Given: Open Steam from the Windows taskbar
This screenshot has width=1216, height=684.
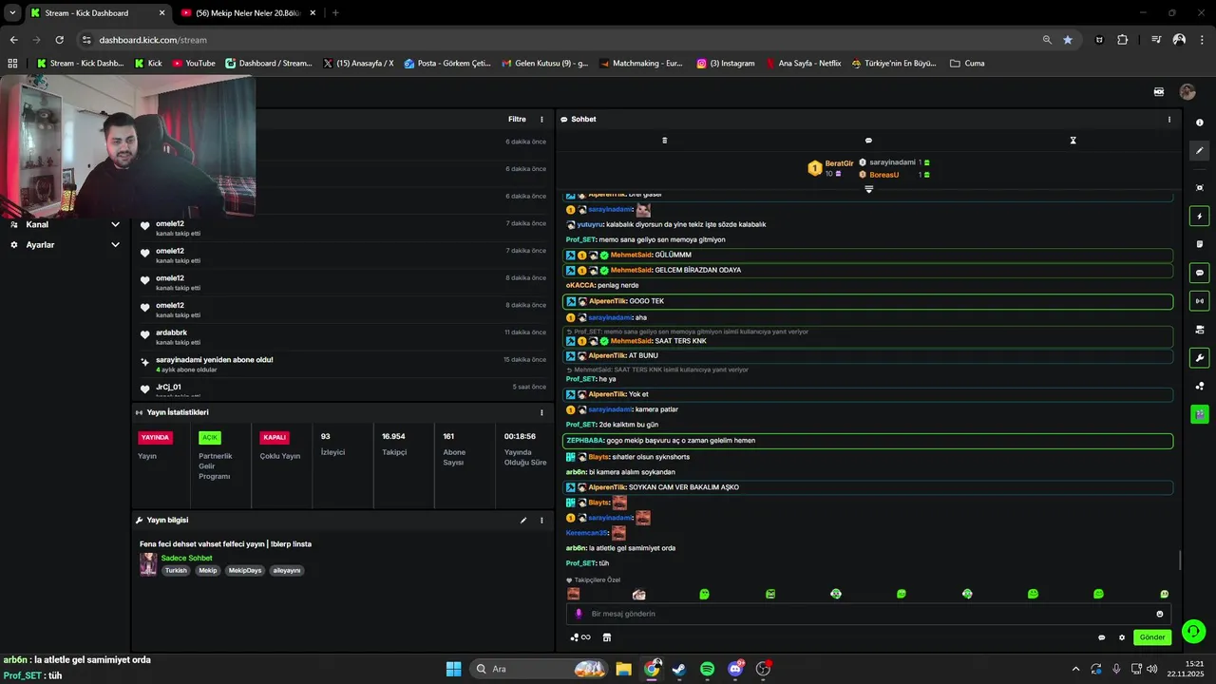Looking at the screenshot, I should [678, 669].
